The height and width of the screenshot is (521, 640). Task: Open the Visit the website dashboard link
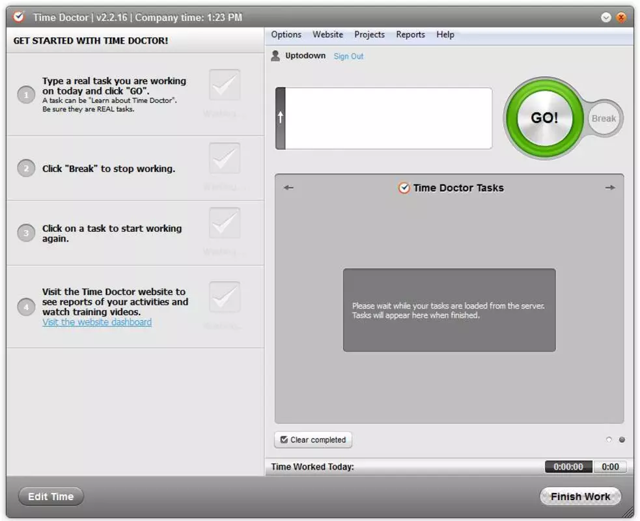click(x=97, y=322)
